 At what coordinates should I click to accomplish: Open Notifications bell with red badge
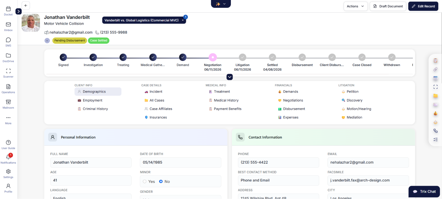(x=8, y=159)
